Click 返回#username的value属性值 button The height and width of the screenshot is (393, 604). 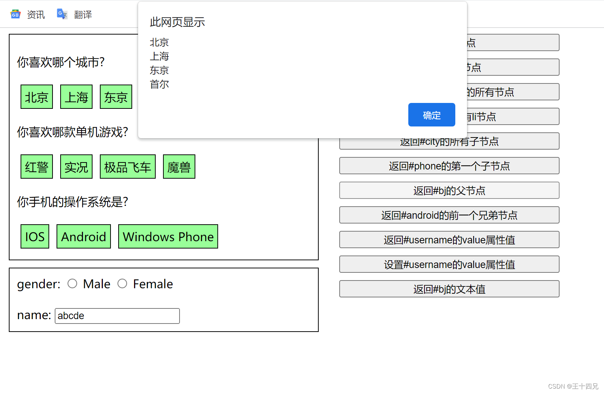(x=449, y=240)
